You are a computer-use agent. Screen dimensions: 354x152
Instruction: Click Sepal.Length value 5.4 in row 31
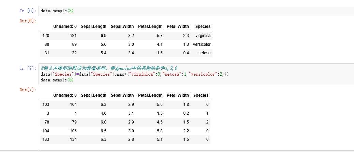click(x=104, y=53)
